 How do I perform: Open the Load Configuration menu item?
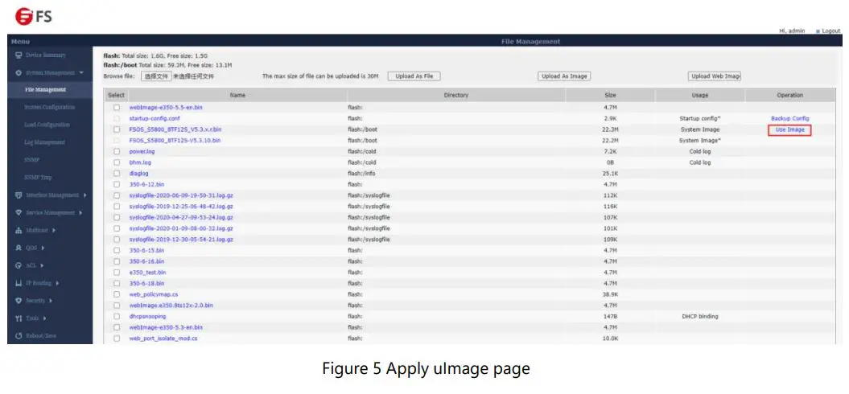point(47,125)
